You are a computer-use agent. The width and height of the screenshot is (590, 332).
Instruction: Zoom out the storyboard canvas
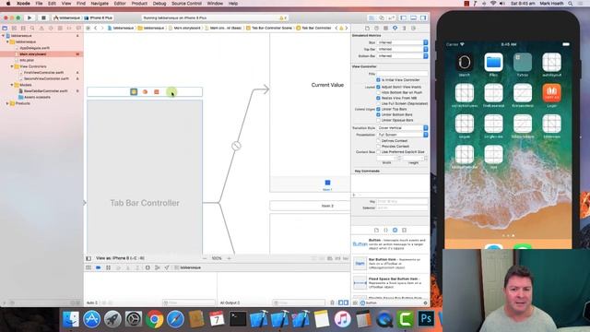pos(205,258)
